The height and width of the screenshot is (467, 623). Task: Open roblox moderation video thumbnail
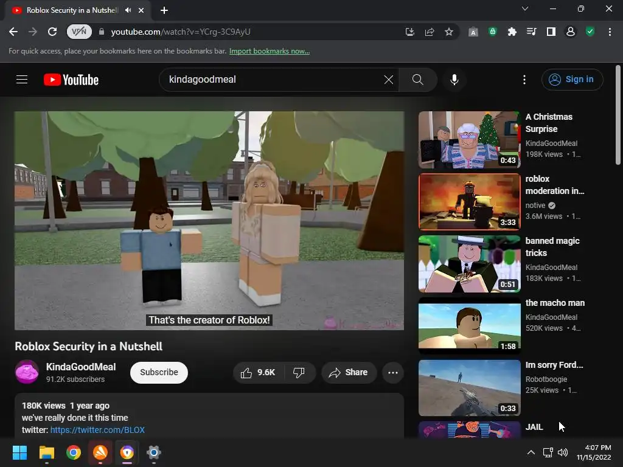coord(469,202)
